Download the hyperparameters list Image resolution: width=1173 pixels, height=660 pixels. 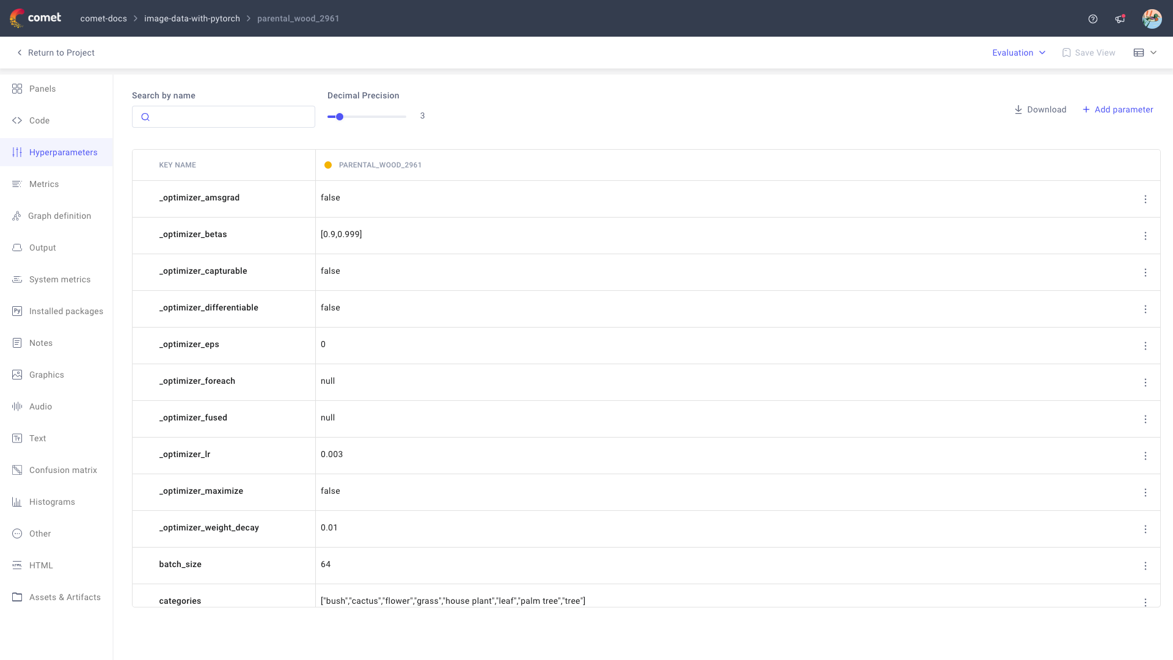[x=1040, y=109]
